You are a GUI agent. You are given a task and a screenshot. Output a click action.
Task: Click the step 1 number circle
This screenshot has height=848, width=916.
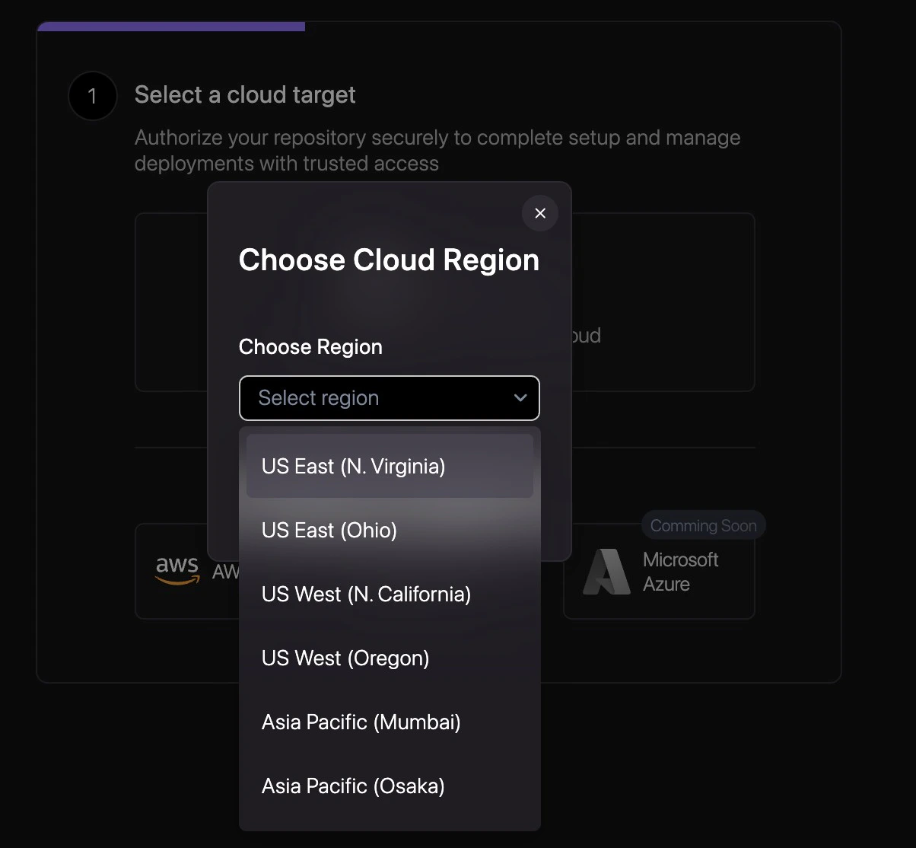pyautogui.click(x=93, y=96)
